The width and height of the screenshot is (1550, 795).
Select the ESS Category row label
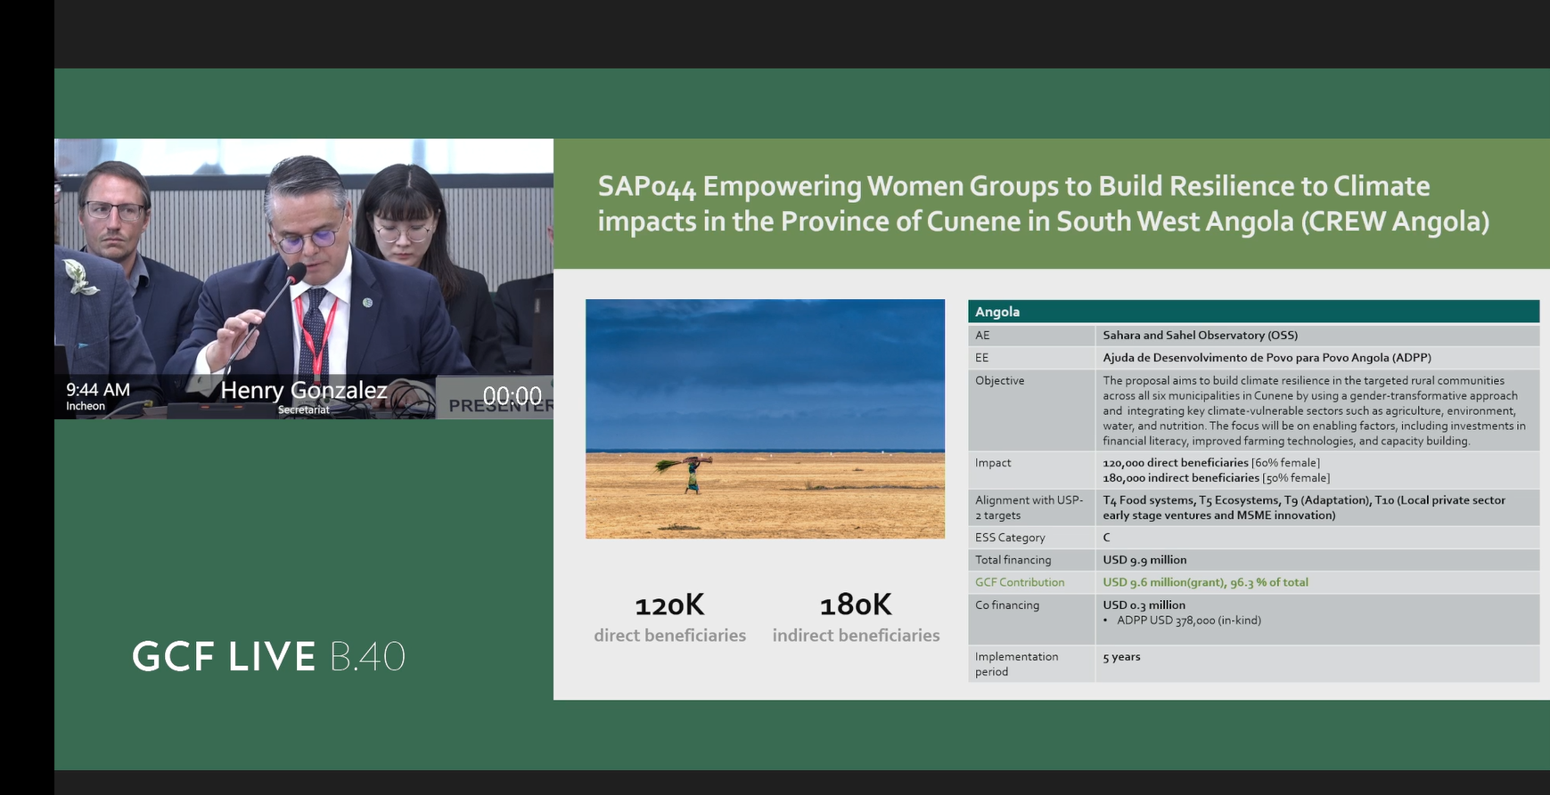(1010, 538)
